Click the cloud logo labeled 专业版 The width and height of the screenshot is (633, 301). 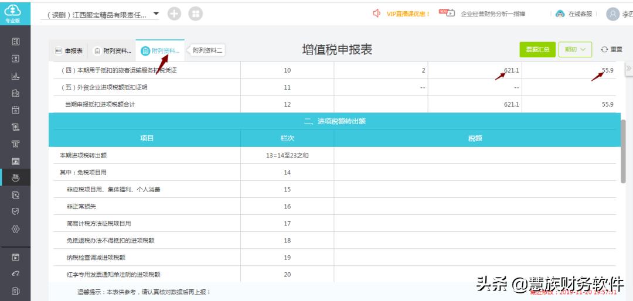[13, 13]
